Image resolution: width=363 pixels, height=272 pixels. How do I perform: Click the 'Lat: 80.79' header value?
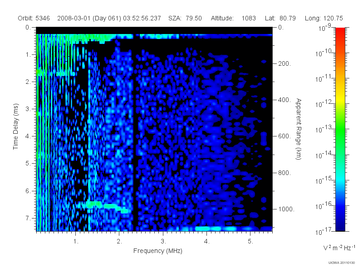[280, 18]
